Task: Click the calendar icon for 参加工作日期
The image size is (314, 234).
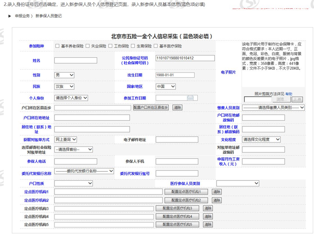Action: (190, 98)
